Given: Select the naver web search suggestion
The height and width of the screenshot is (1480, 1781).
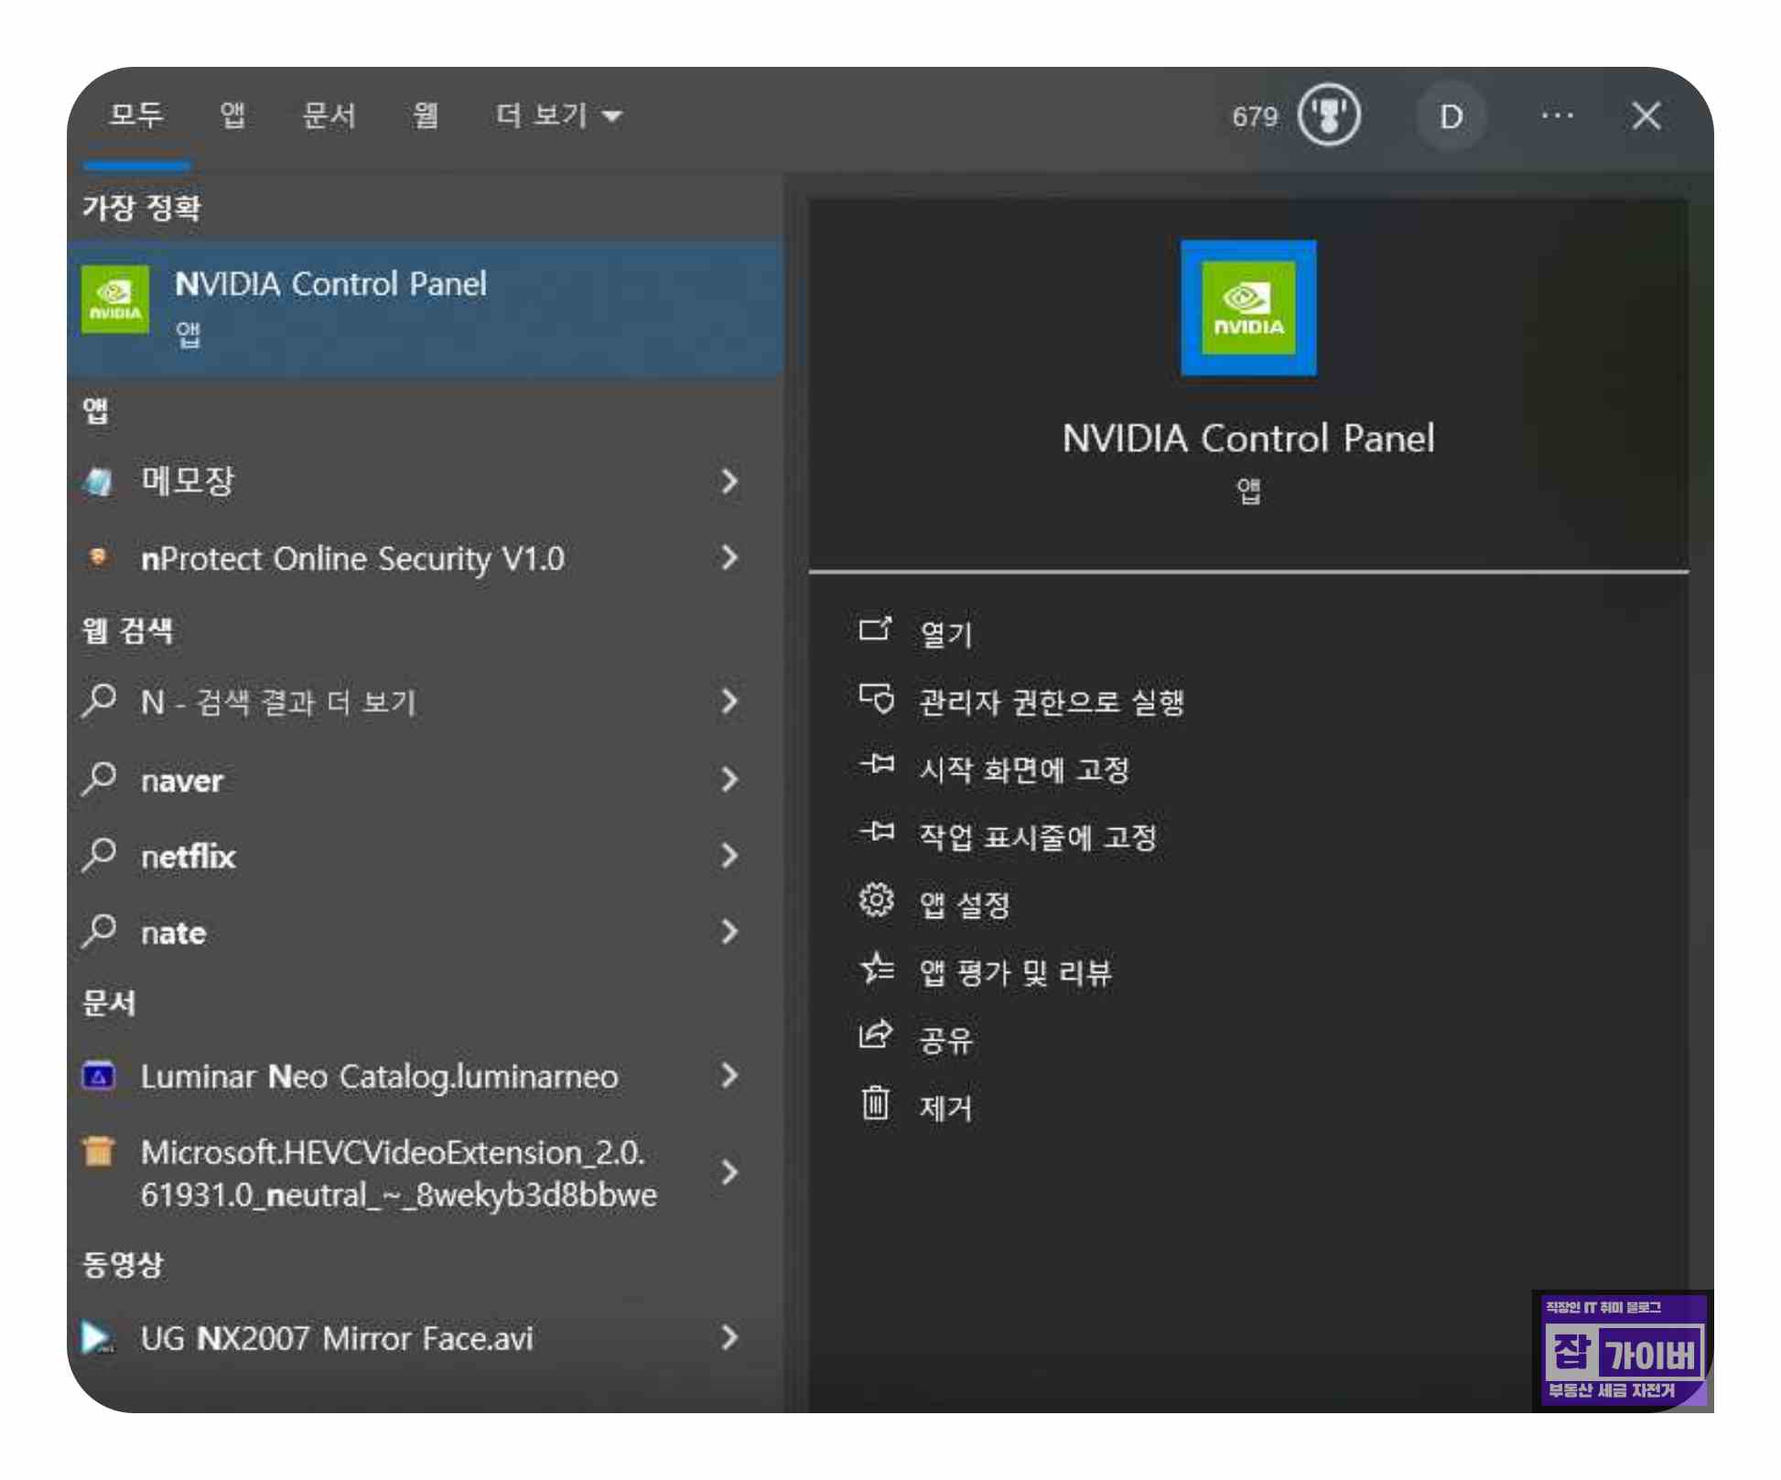Looking at the screenshot, I should (182, 781).
